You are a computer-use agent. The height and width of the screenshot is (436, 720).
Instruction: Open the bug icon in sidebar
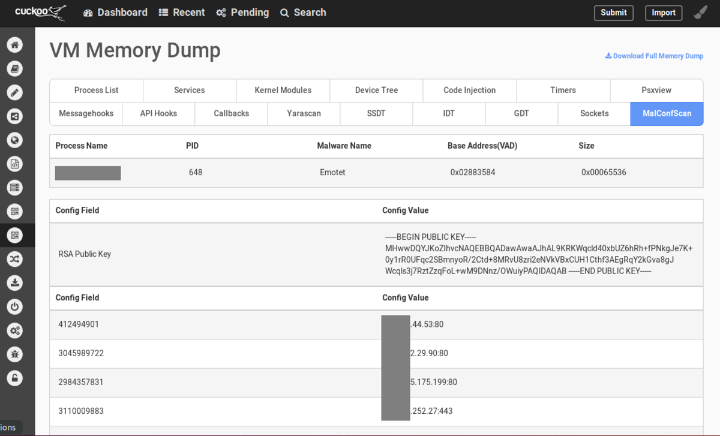(x=15, y=354)
